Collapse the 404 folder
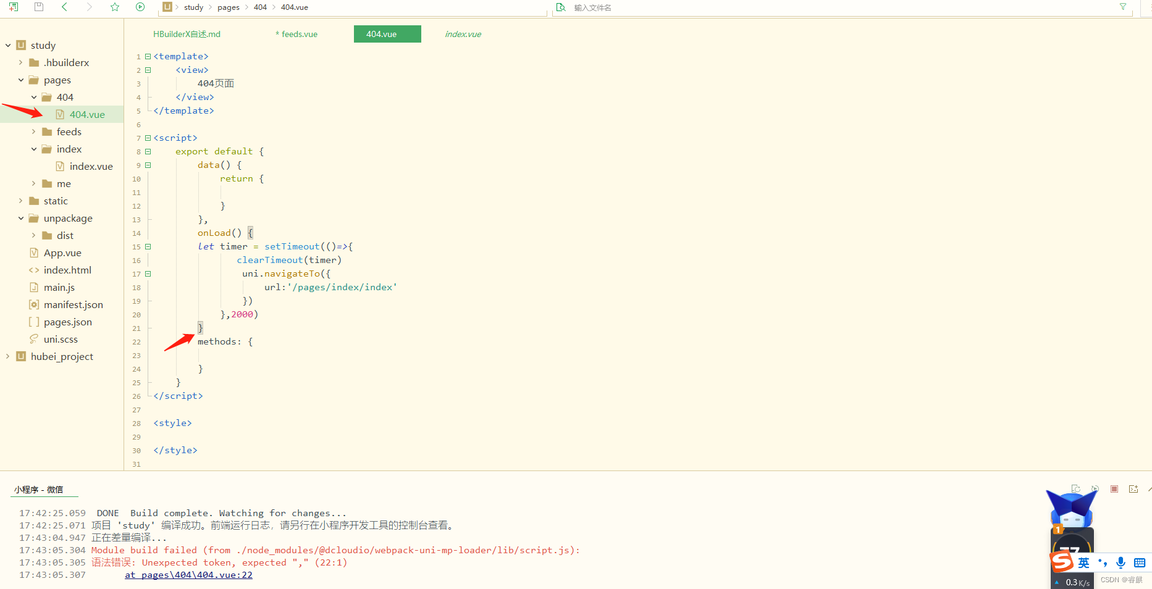The width and height of the screenshot is (1152, 589). 33,97
